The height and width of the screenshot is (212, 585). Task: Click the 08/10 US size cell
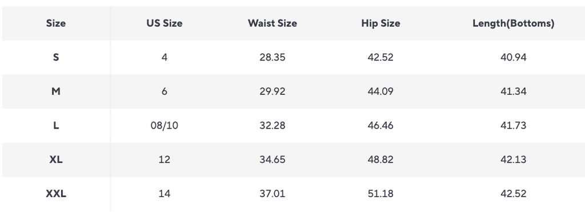tap(164, 125)
